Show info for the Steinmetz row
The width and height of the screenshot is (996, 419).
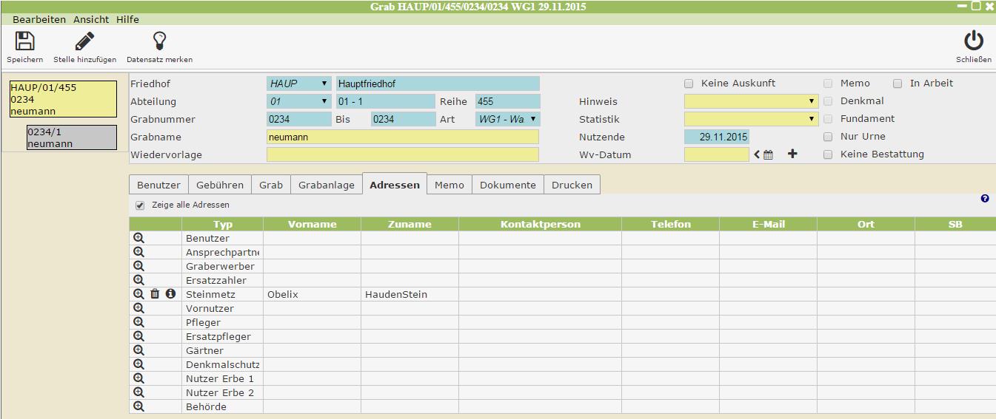point(170,294)
